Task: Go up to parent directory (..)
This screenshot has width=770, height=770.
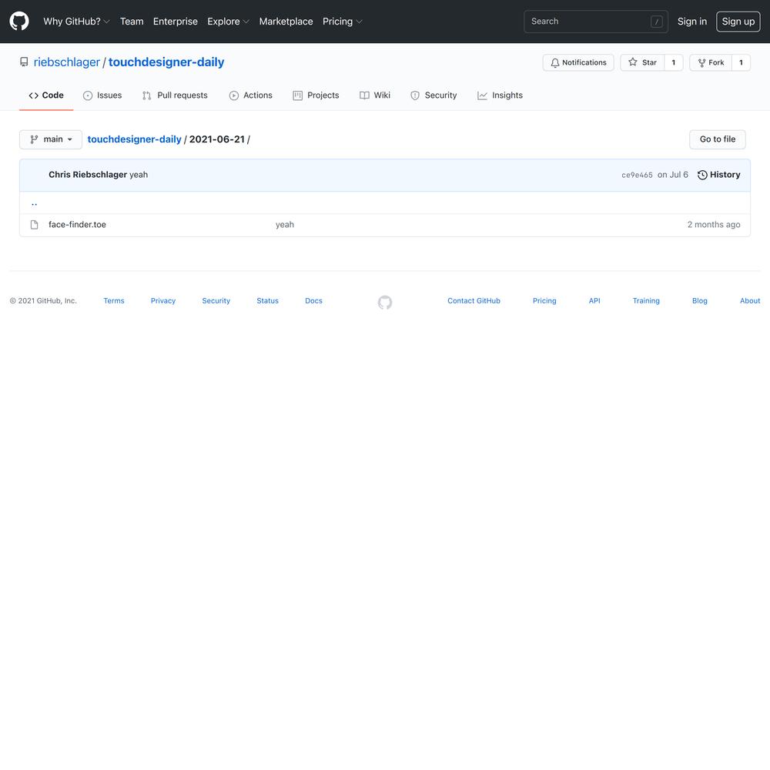Action: pos(35,203)
